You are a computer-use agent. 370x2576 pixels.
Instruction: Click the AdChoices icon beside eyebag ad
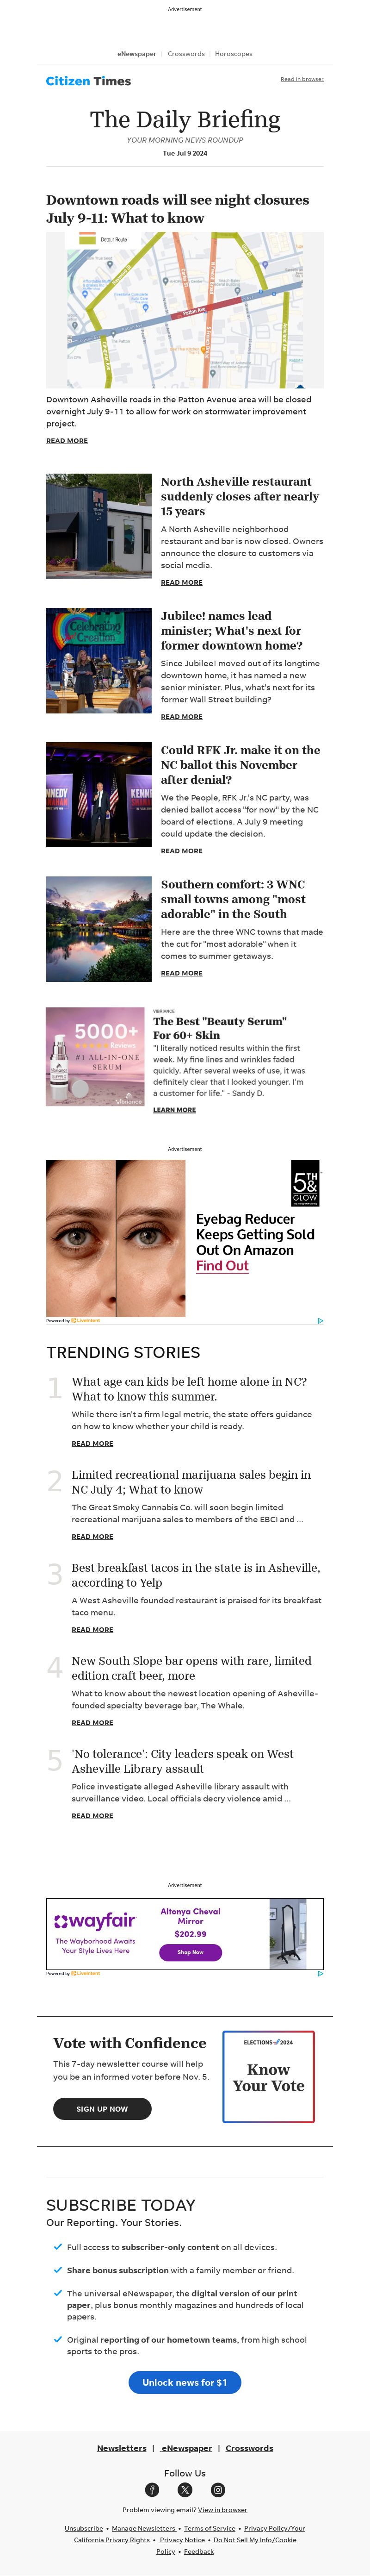coord(320,1321)
